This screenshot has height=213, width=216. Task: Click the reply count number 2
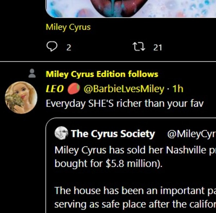coord(69,47)
